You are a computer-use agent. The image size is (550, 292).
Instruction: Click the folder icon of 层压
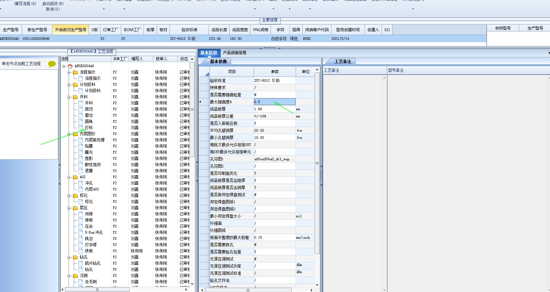pyautogui.click(x=76, y=208)
